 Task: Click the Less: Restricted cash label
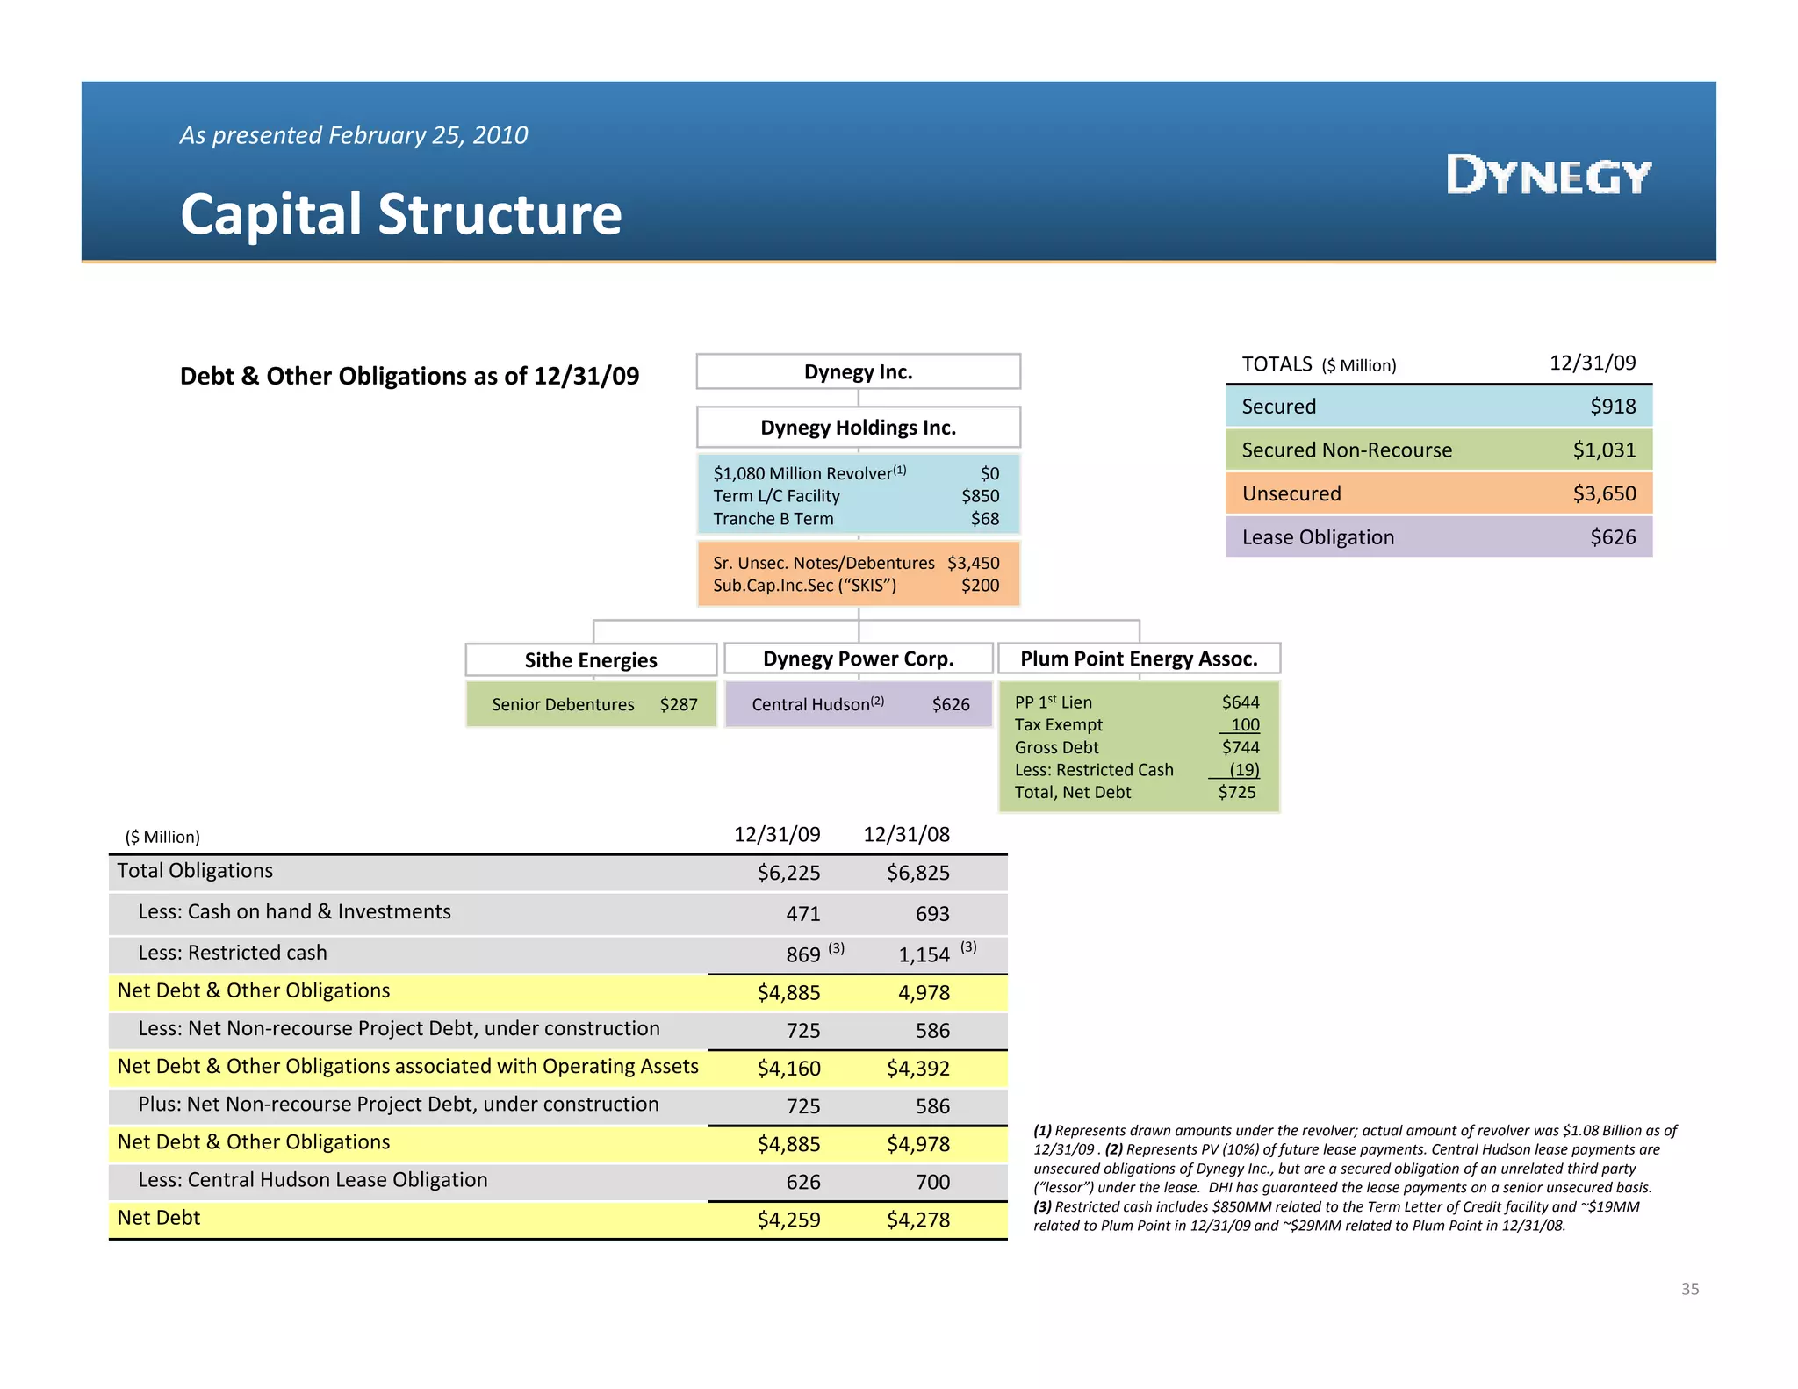pyautogui.click(x=233, y=953)
